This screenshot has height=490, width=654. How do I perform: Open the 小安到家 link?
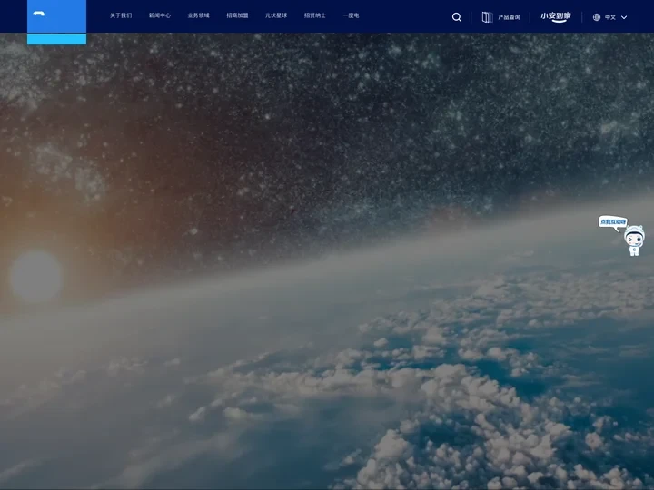tap(556, 16)
